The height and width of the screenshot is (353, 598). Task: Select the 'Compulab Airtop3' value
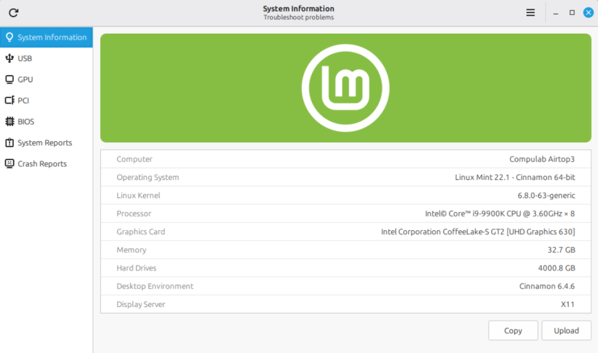[542, 159]
